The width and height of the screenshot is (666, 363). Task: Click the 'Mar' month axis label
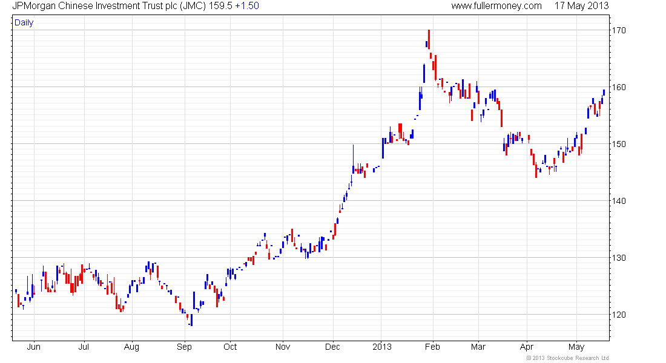pyautogui.click(x=478, y=347)
